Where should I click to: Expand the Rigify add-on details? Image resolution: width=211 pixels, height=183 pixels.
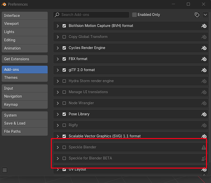[58, 125]
